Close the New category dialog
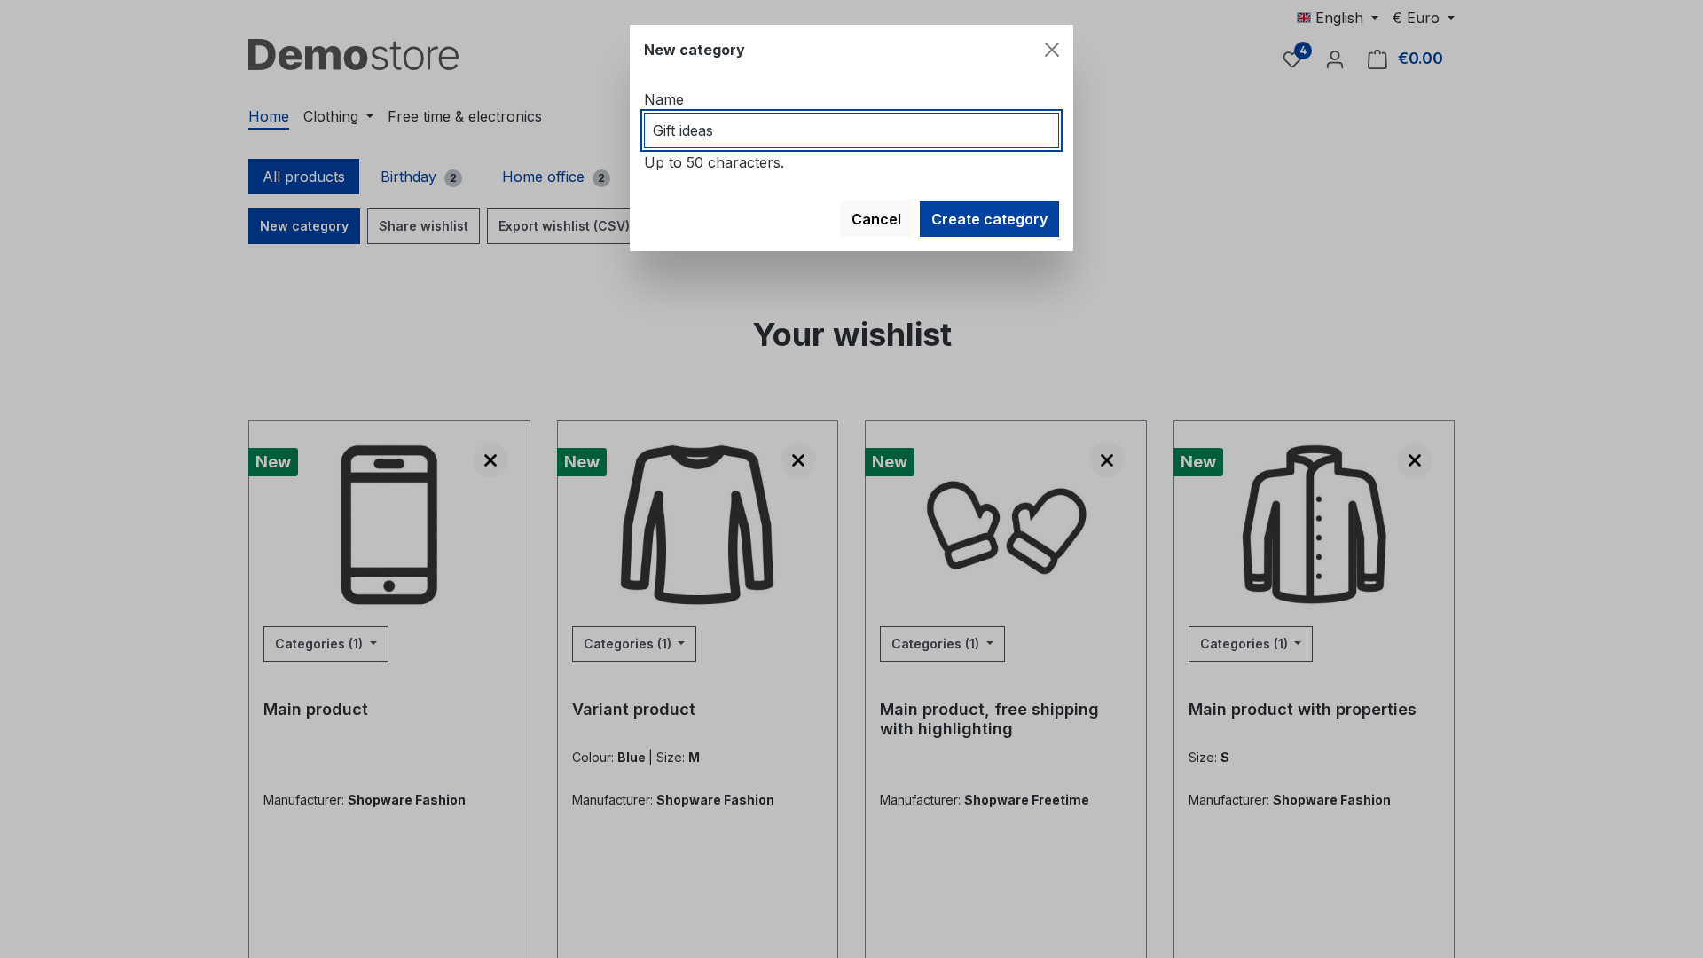1703x958 pixels. click(1051, 50)
